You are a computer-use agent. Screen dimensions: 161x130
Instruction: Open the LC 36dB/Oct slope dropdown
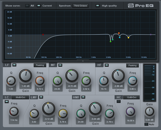click(20, 97)
